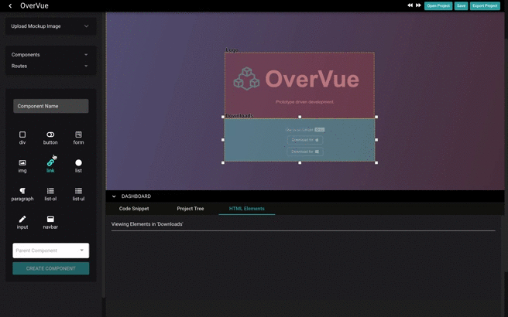Select the navbar element icon

(x=50, y=219)
